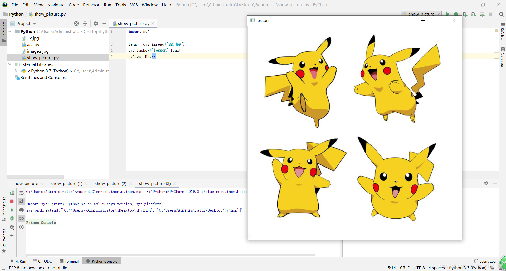Switch interpreter Python 3.7 (Python) in the status bar
This screenshot has height=271, width=506.
click(x=468, y=268)
